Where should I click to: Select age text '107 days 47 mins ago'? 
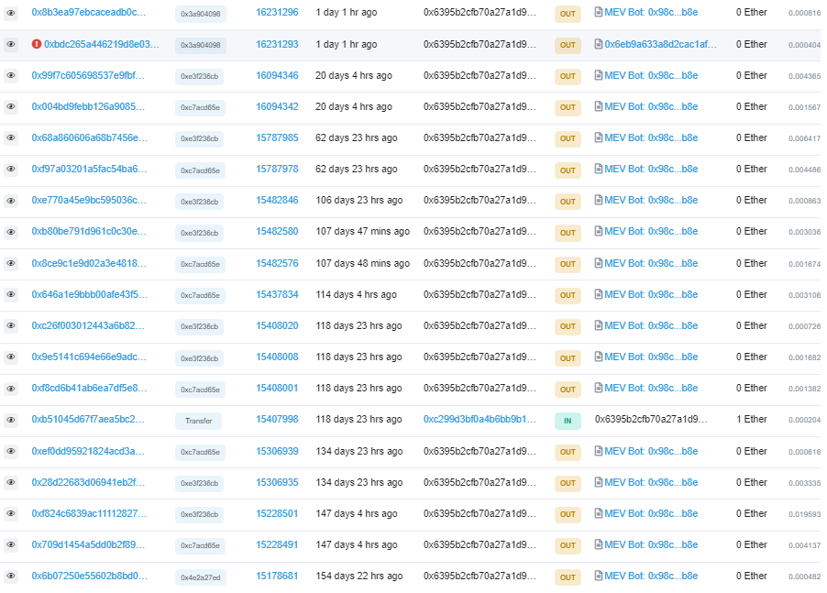point(362,231)
